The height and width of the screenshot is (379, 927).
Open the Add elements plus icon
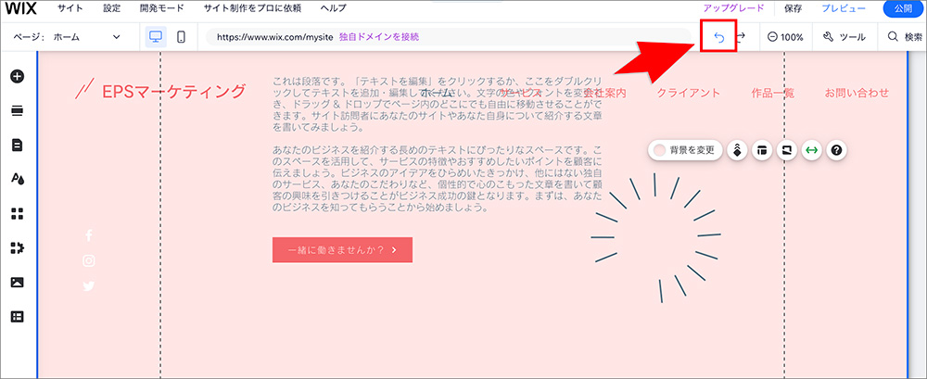pos(18,76)
